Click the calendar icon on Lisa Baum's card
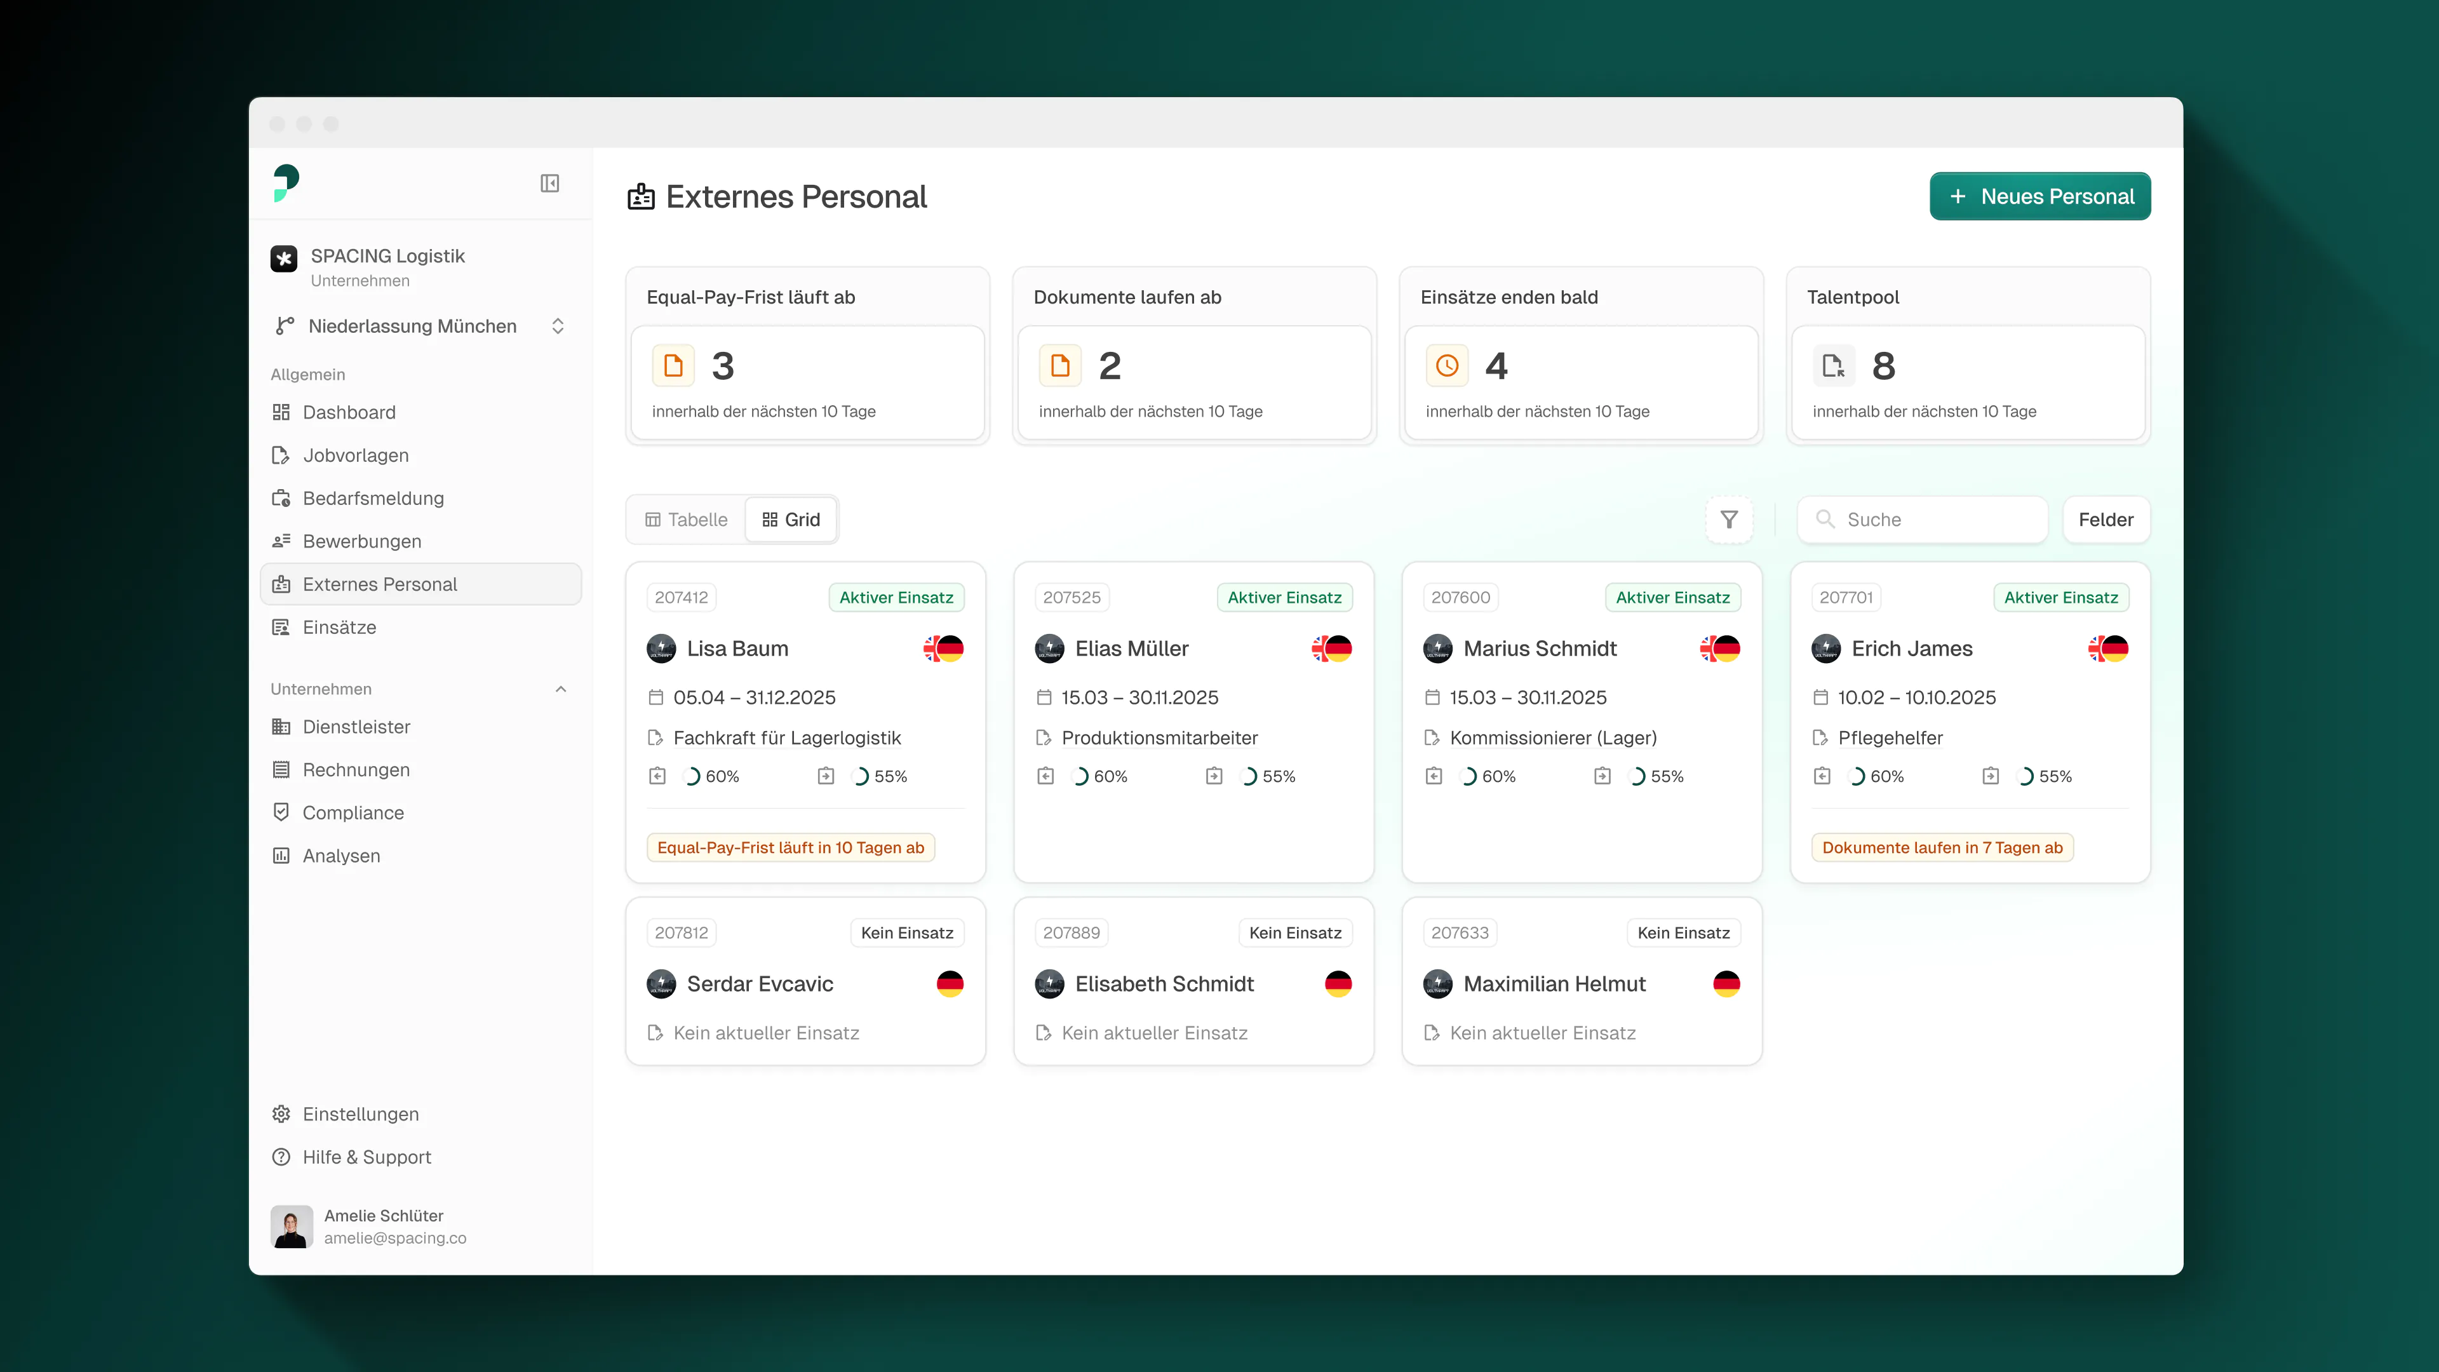 point(655,698)
